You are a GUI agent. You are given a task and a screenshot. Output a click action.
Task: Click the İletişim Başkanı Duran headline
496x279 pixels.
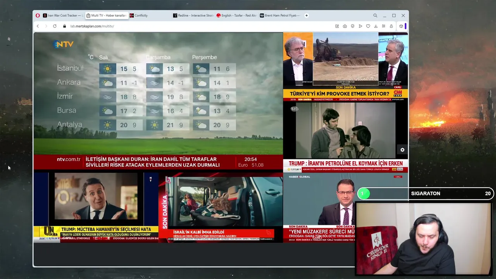point(153,162)
